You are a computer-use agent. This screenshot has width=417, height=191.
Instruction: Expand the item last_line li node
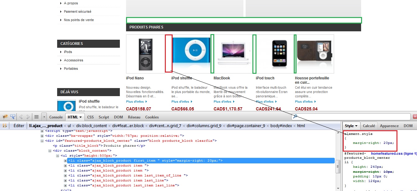pyautogui.click(x=65, y=180)
